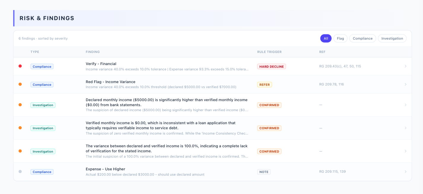Filter findings by Investigation
423x194 pixels.
click(x=392, y=38)
